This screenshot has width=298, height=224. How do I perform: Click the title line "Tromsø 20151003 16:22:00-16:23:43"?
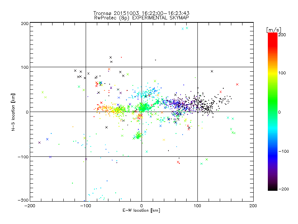[141, 13]
